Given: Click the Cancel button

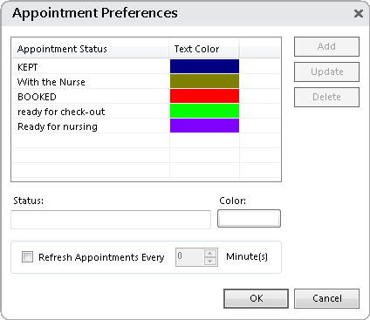Looking at the screenshot, I should pos(326,298).
